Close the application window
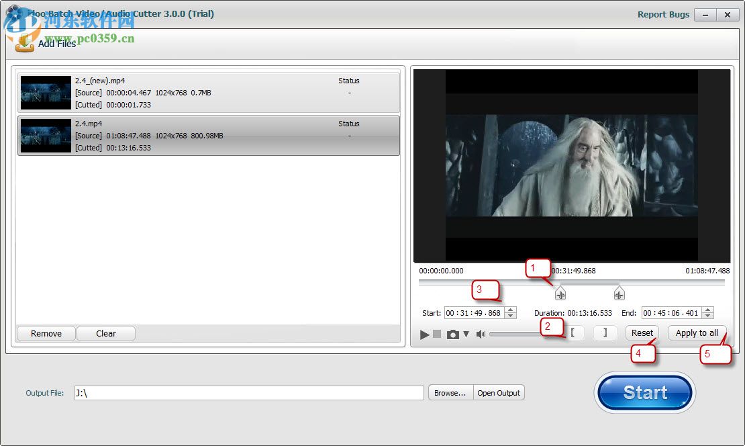Image resolution: width=745 pixels, height=446 pixels. (728, 15)
